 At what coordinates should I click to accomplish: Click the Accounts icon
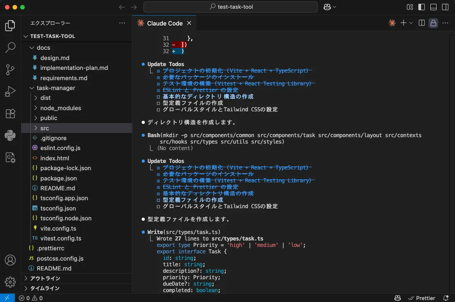point(10,260)
